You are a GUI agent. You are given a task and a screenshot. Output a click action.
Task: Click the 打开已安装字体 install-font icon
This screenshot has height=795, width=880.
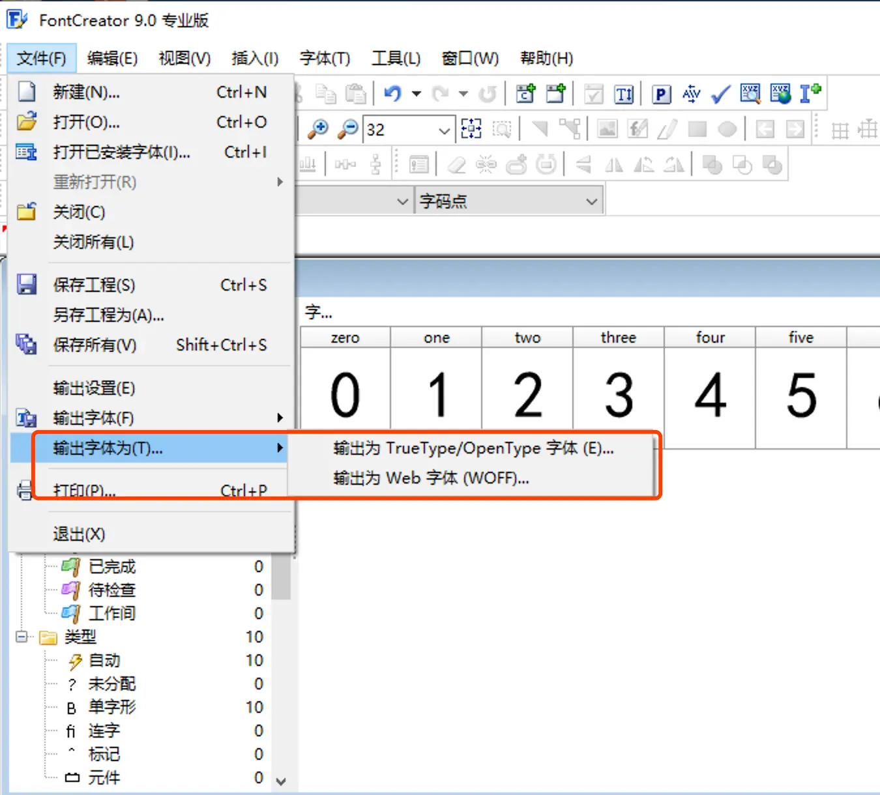pos(26,152)
